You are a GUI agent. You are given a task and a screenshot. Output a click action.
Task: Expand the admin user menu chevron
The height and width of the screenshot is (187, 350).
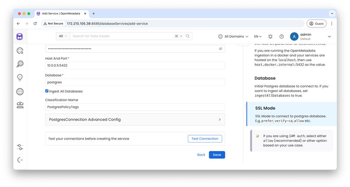pyautogui.click(x=329, y=36)
